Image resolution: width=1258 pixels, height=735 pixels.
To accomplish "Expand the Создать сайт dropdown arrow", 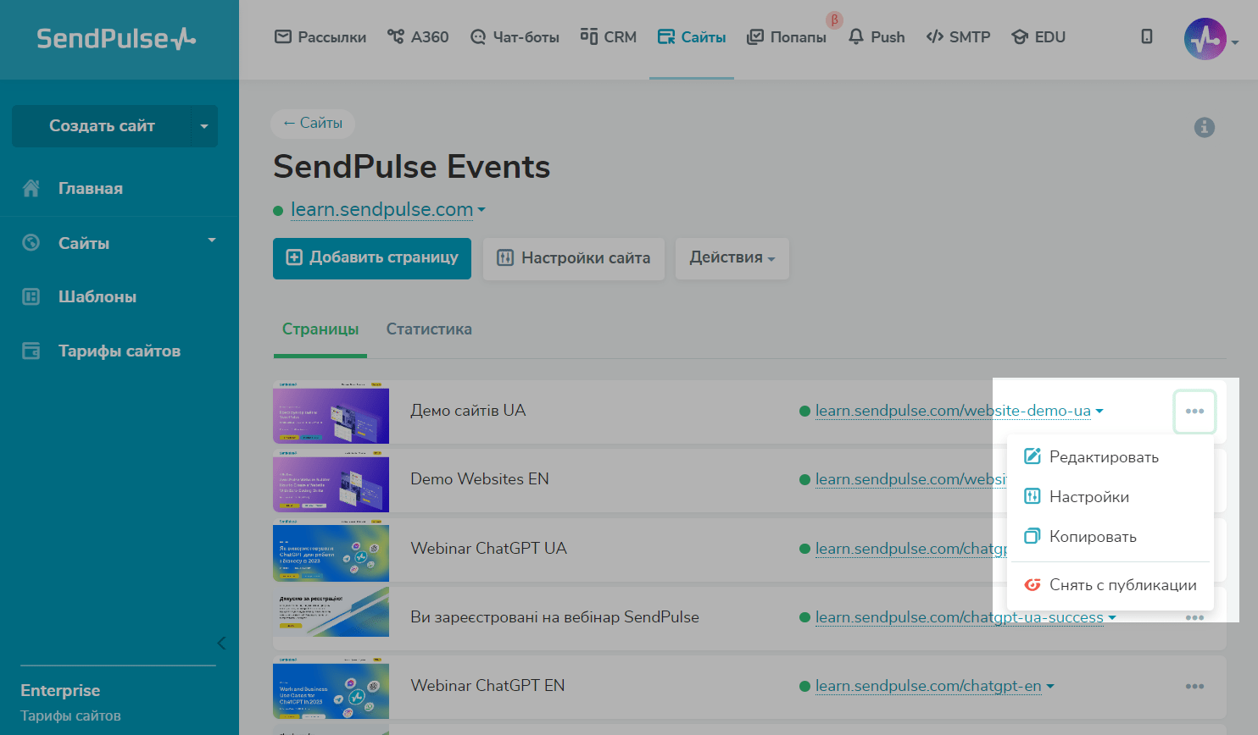I will 203,126.
